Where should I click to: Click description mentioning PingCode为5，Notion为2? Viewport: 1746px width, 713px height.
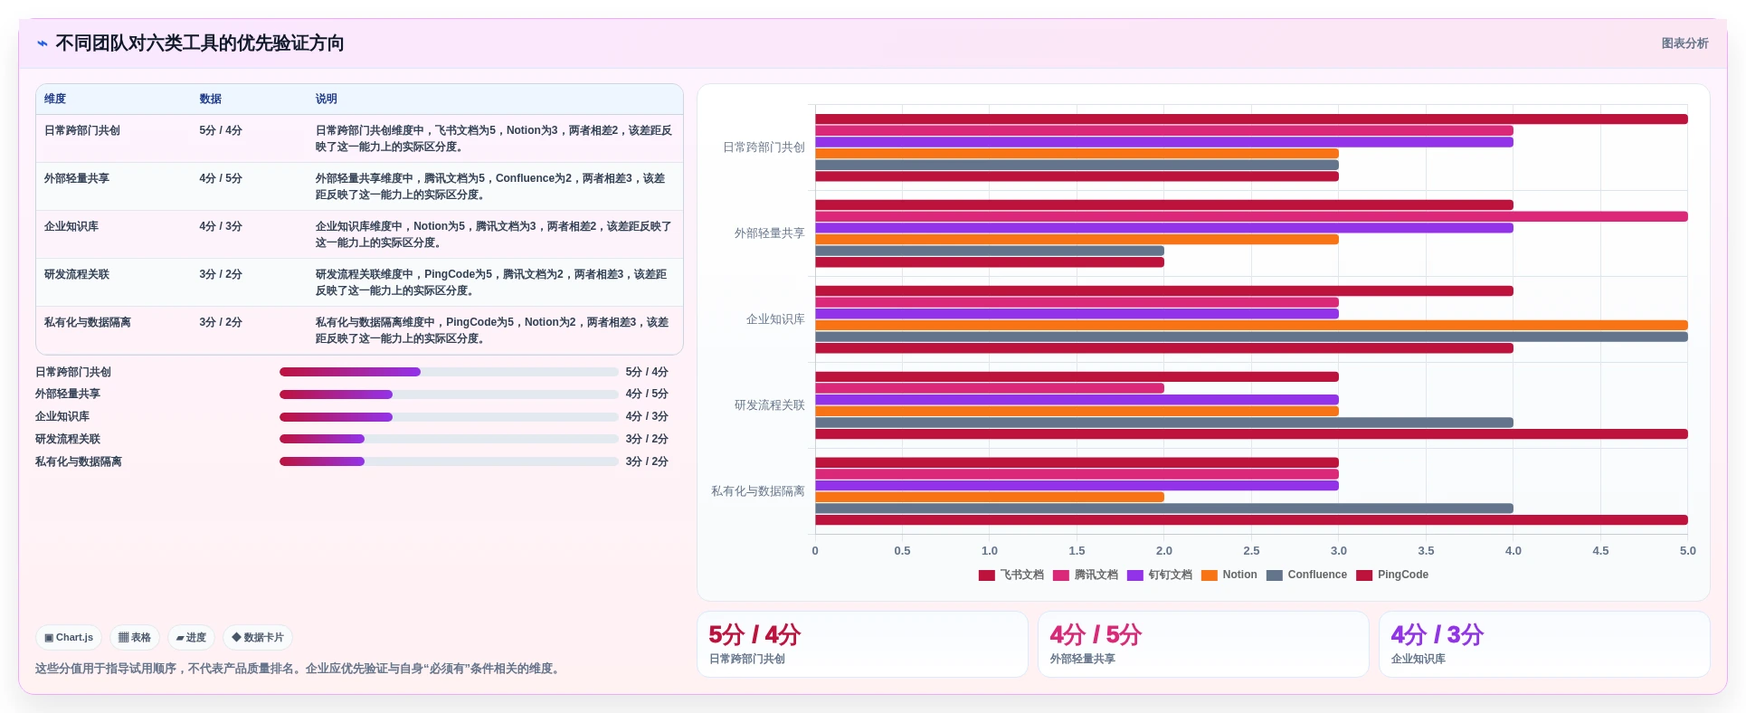[494, 330]
